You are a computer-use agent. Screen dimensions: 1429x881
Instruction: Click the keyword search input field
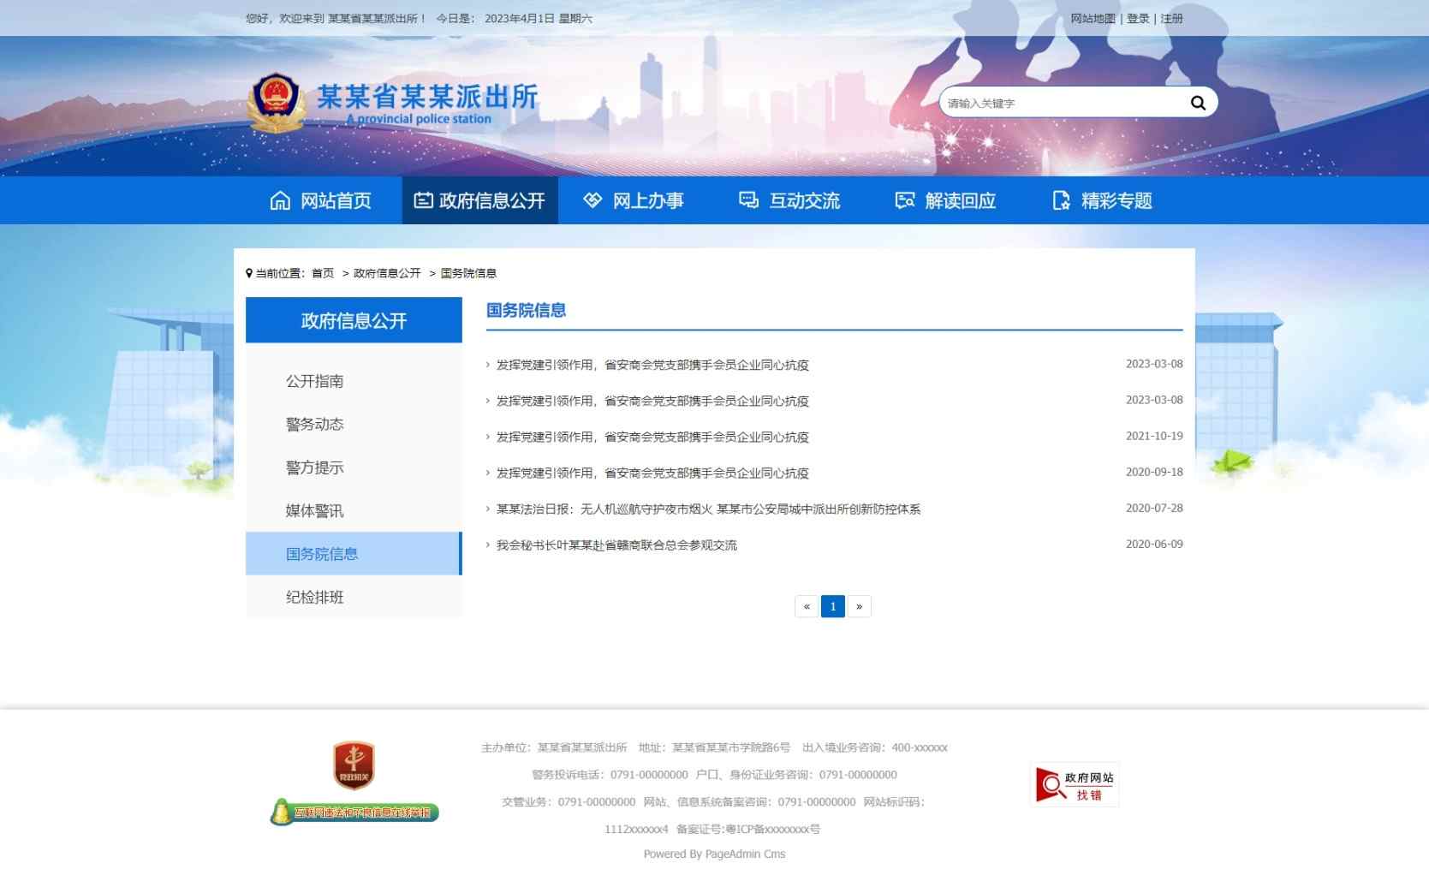[x=1062, y=103]
